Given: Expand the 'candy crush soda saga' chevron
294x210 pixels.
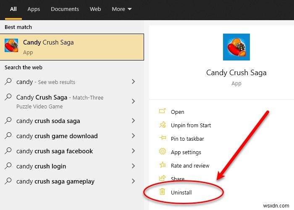Looking at the screenshot, I should [x=133, y=121].
